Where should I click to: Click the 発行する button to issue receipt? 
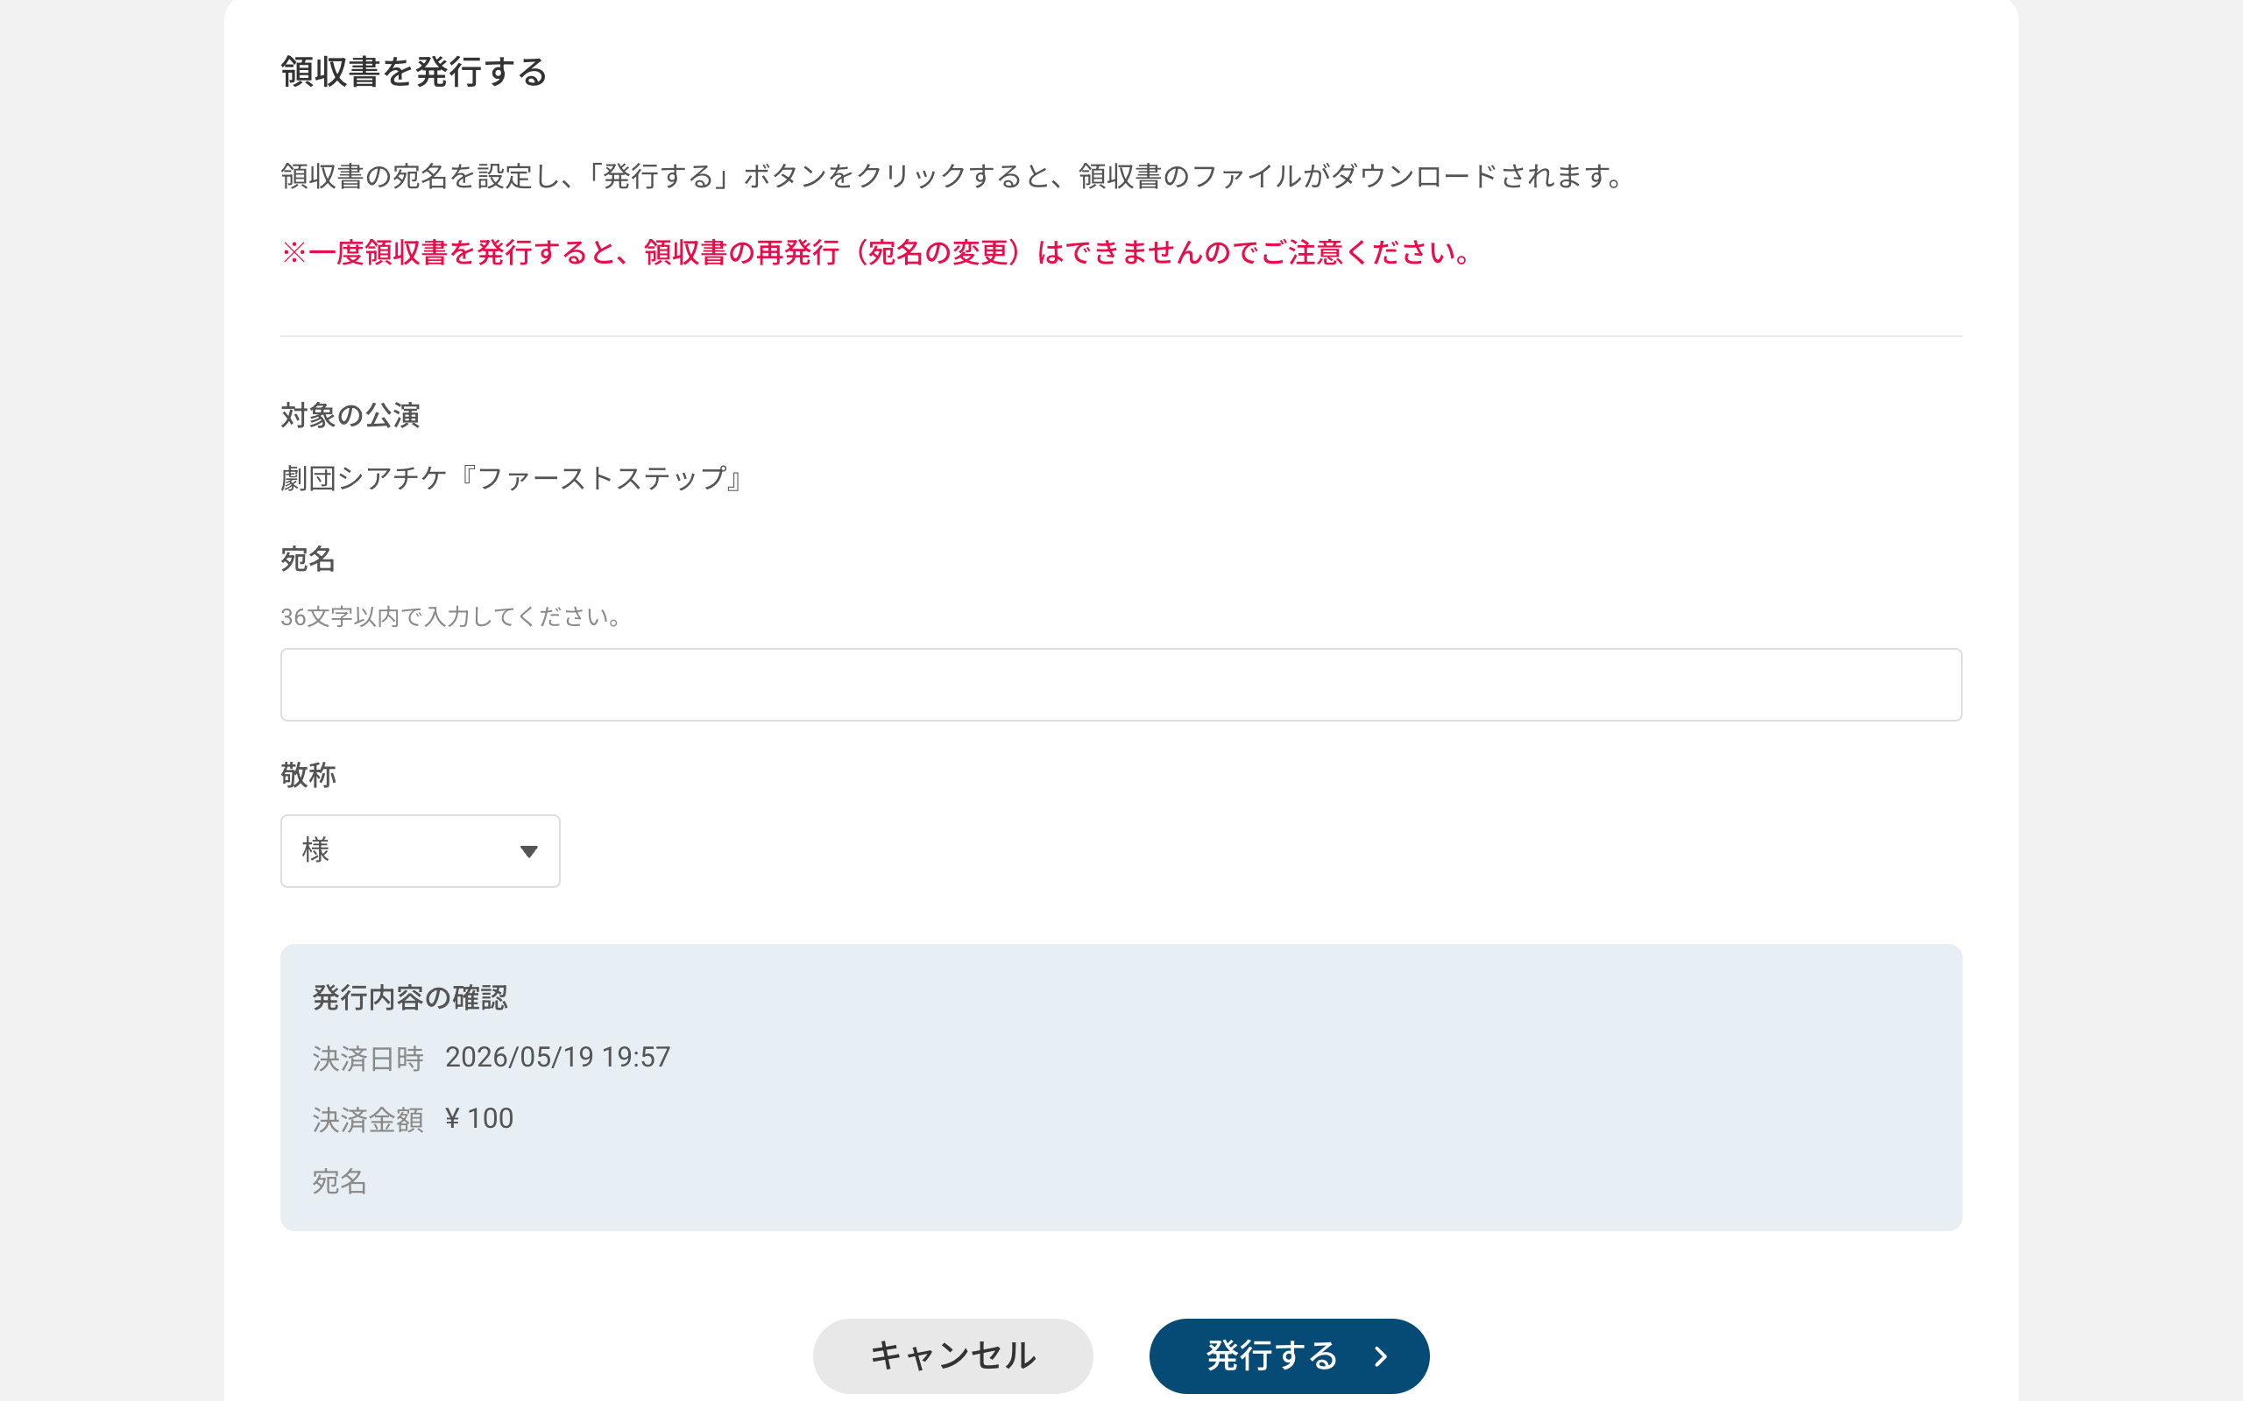1288,1355
